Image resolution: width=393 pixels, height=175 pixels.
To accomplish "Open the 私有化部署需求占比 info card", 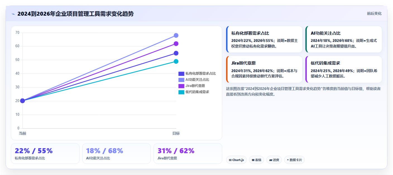I will [264, 39].
